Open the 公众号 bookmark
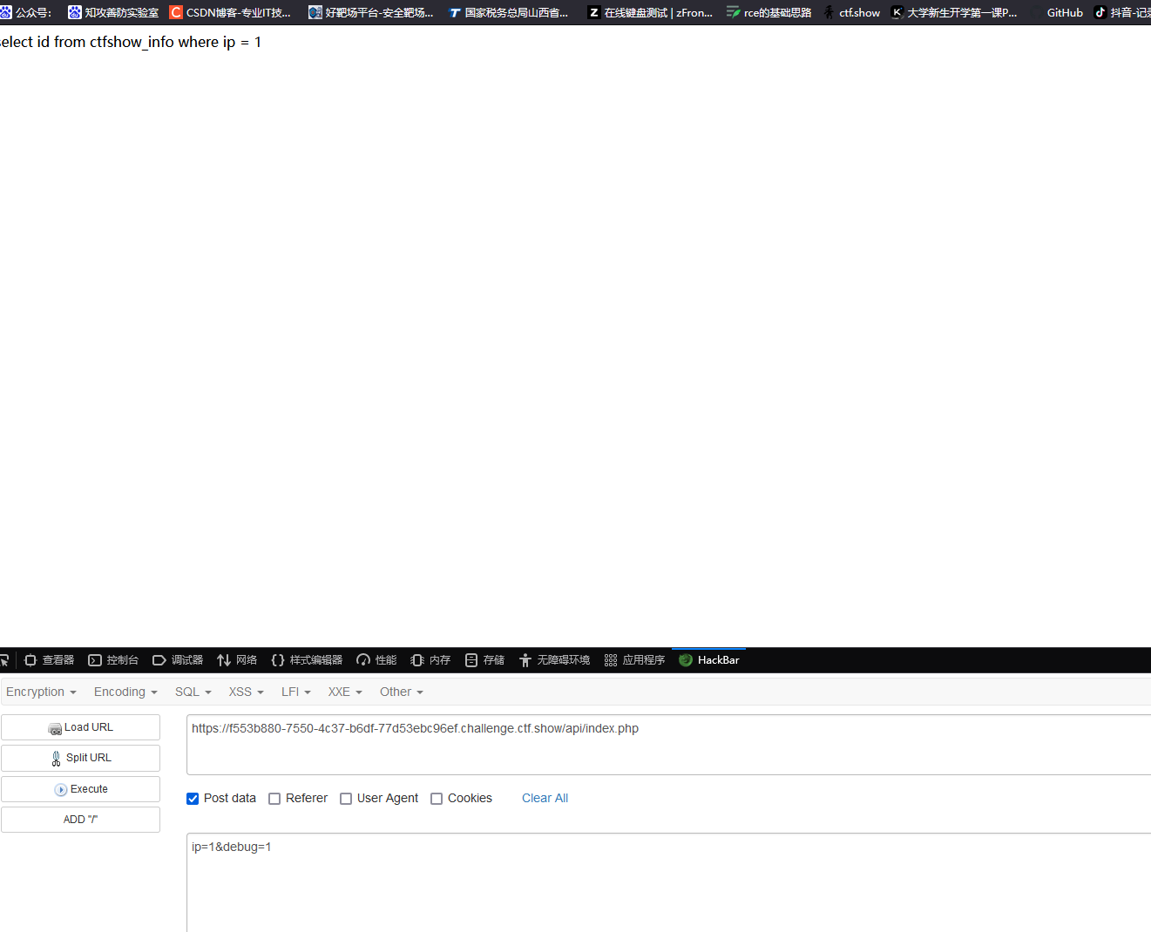The height and width of the screenshot is (932, 1151). coord(26,12)
